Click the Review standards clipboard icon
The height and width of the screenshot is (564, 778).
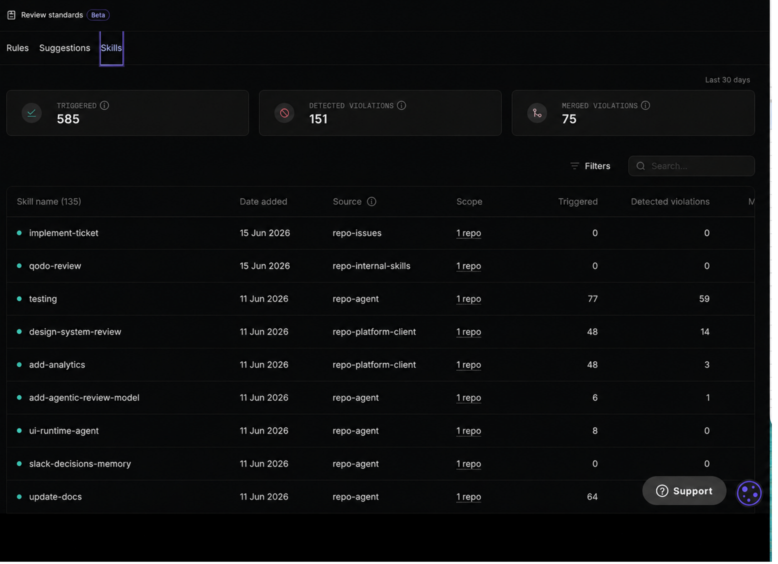coord(11,15)
